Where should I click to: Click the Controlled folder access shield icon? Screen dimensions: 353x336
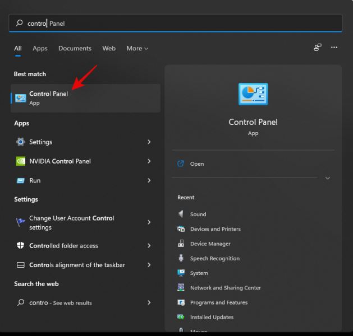(x=21, y=246)
